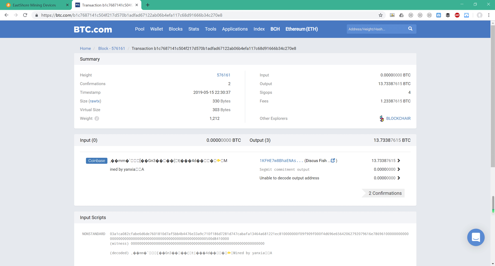Click the Blockchair logo icon

(x=381, y=119)
